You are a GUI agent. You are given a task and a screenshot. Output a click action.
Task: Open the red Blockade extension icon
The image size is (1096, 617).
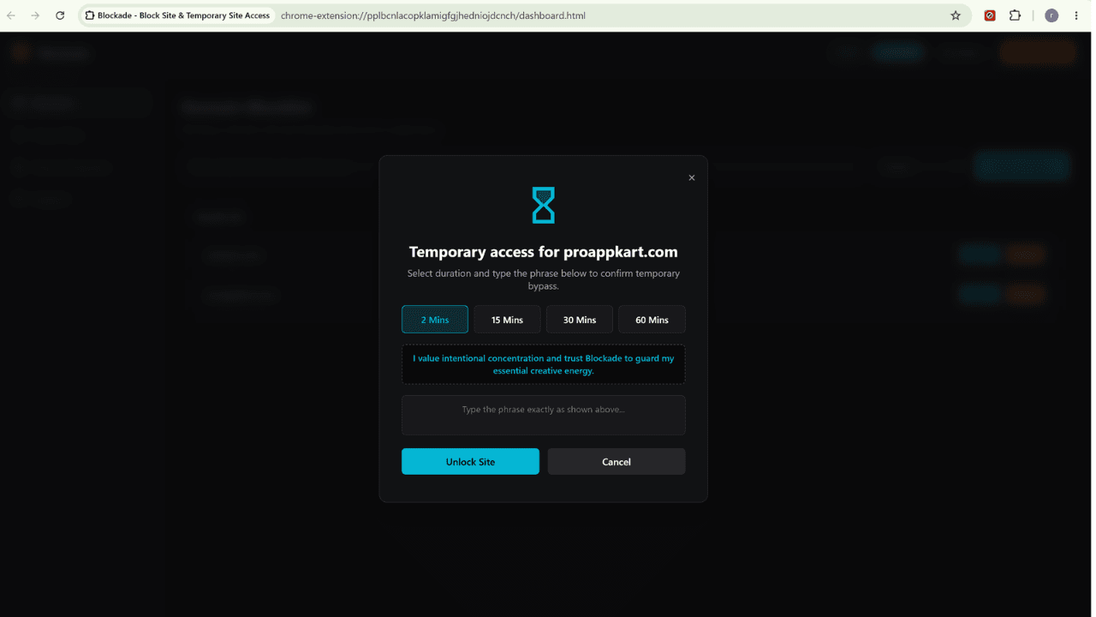pyautogui.click(x=990, y=15)
